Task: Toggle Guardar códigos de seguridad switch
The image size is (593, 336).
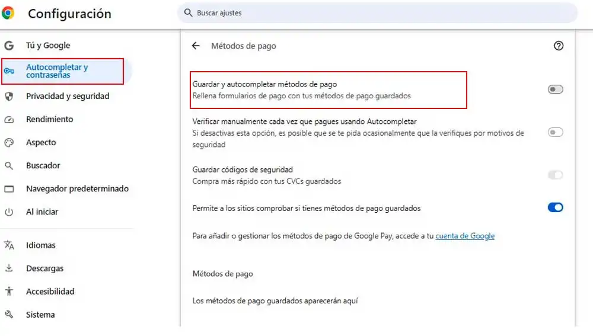Action: (555, 175)
